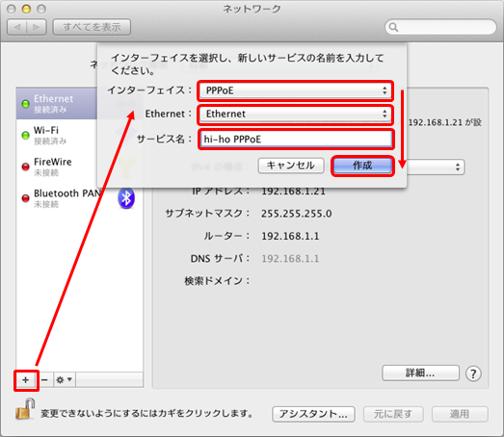Click the lock icon to prevent changes
This screenshot has width=504, height=437.
(x=25, y=409)
